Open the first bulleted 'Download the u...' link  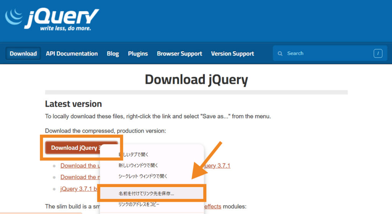point(79,166)
